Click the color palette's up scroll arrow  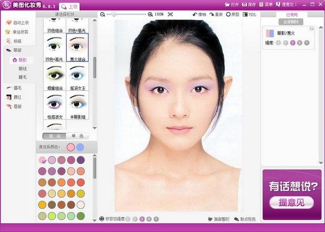tap(94, 155)
